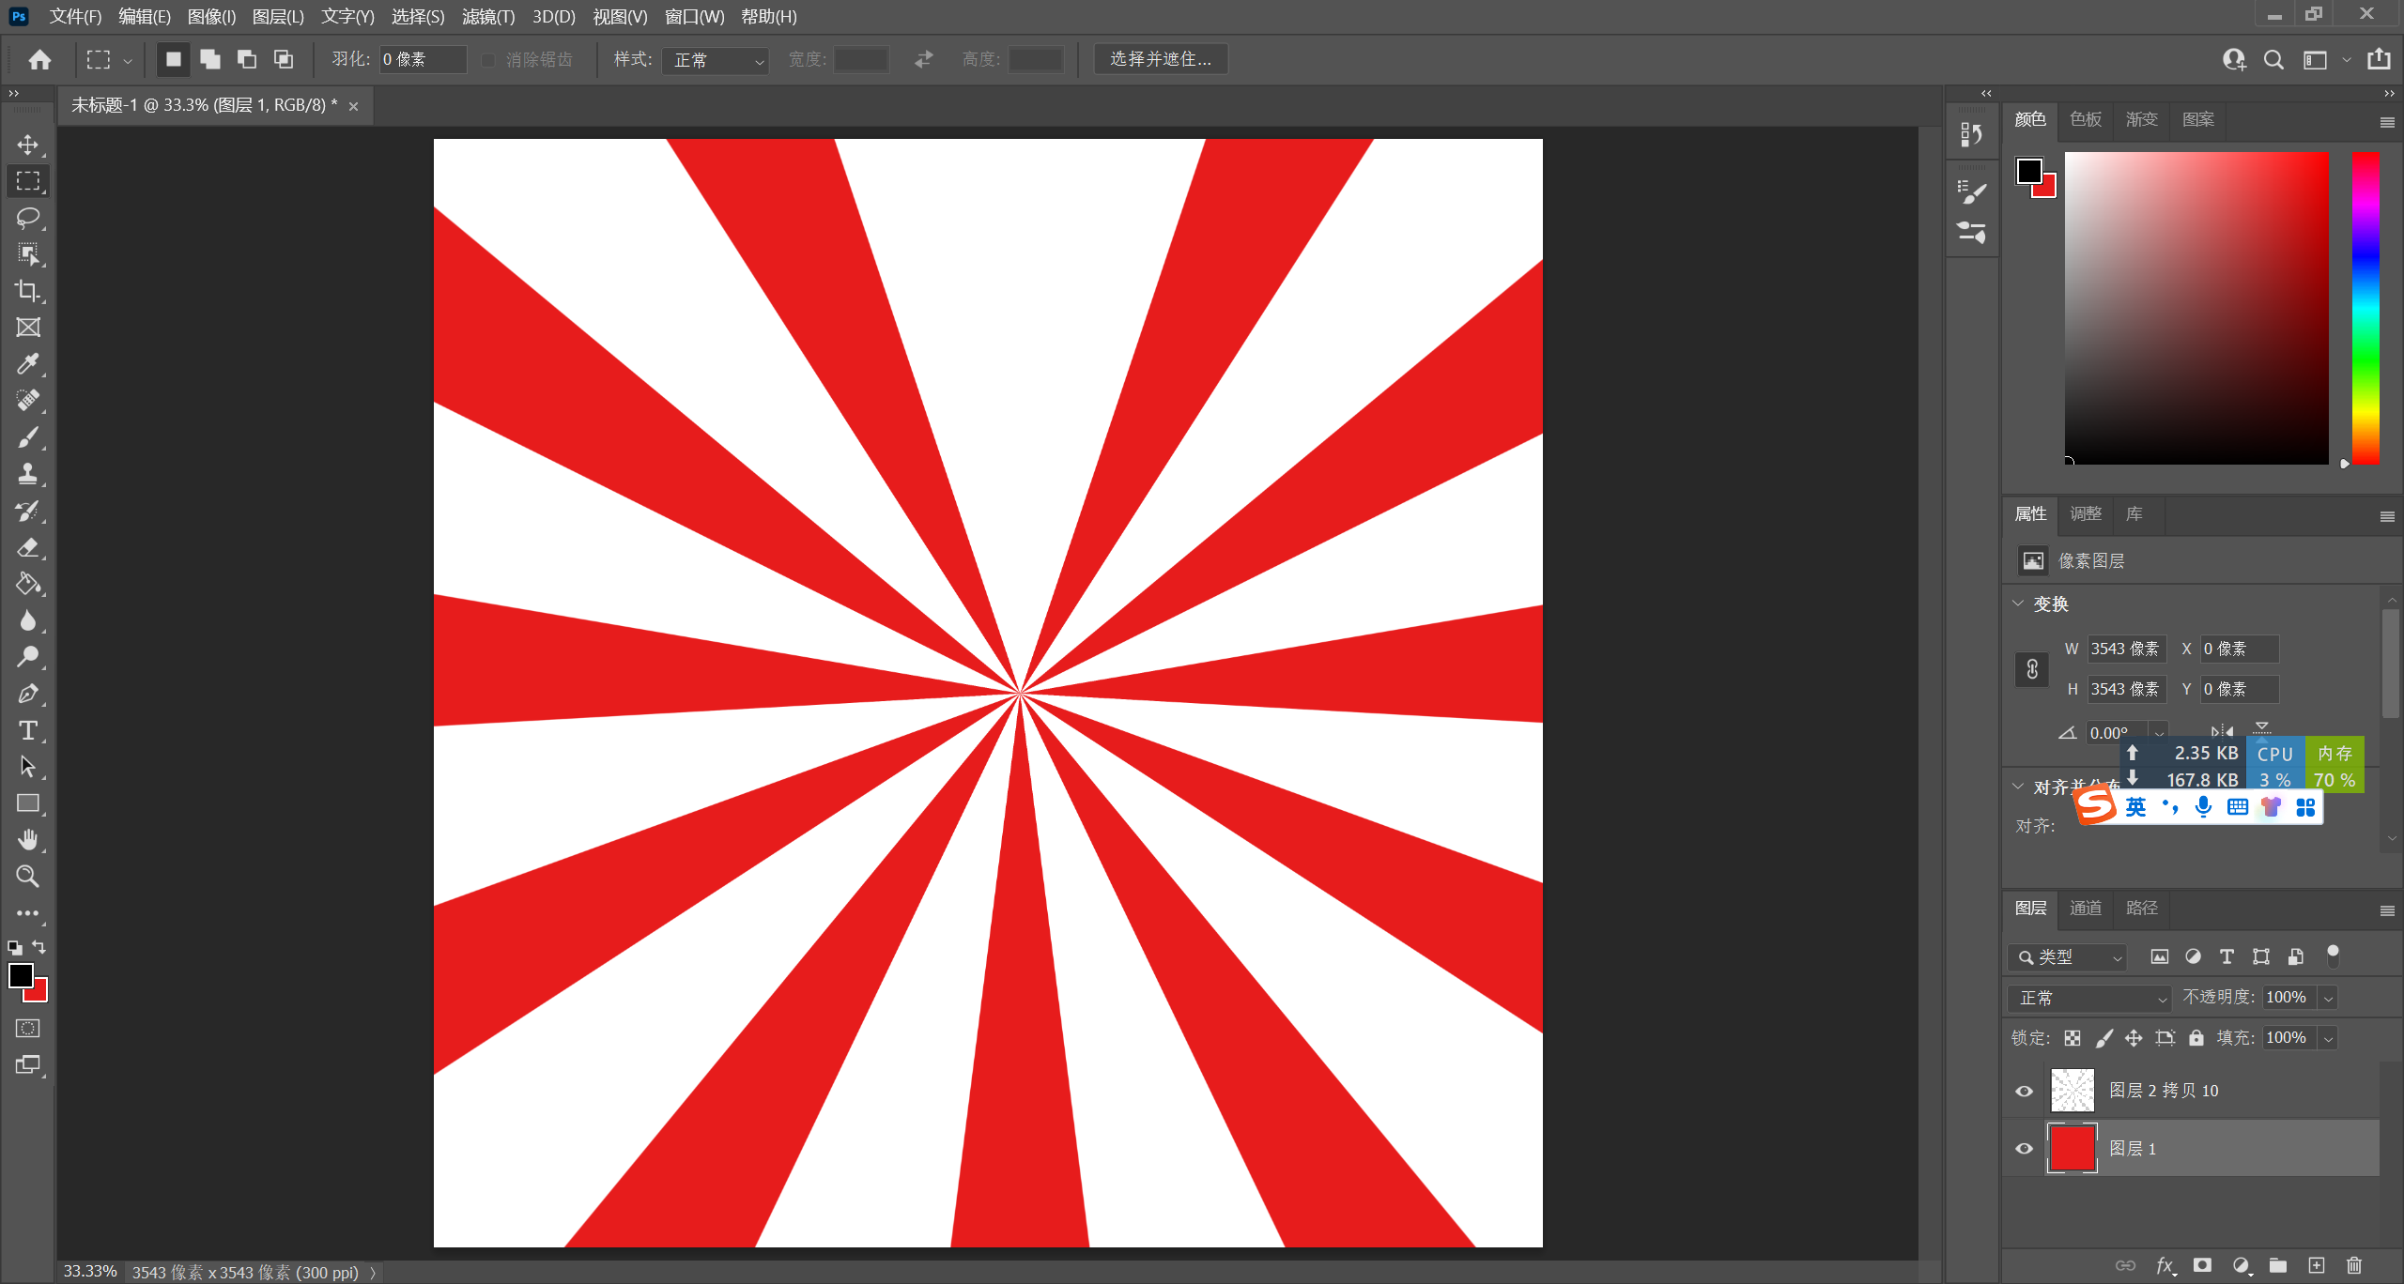Select the Horizontal Type tool
The image size is (2404, 1284).
[x=28, y=730]
